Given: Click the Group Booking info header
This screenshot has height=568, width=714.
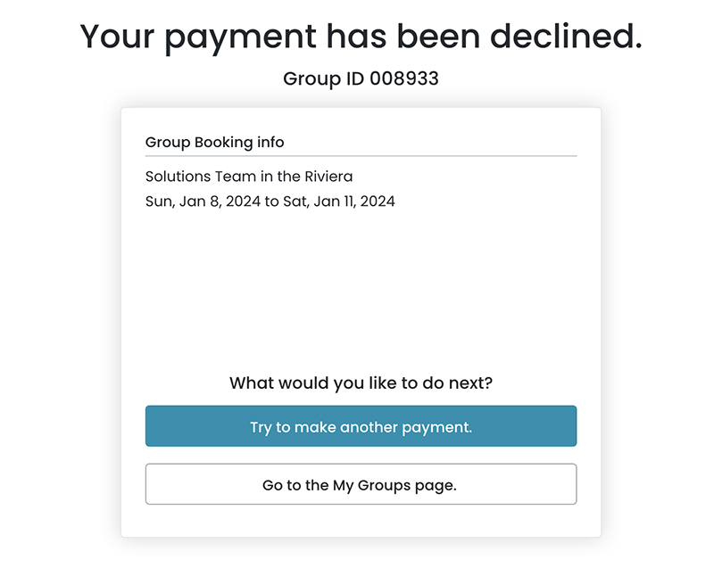Looking at the screenshot, I should 214,143.
